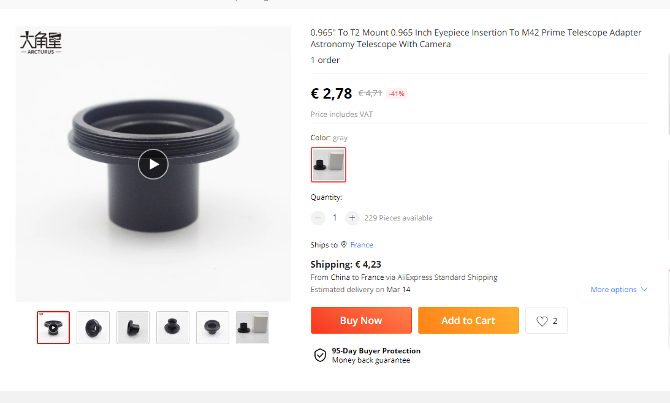
Task: Click the Buyer Protection shield icon
Action: (320, 355)
